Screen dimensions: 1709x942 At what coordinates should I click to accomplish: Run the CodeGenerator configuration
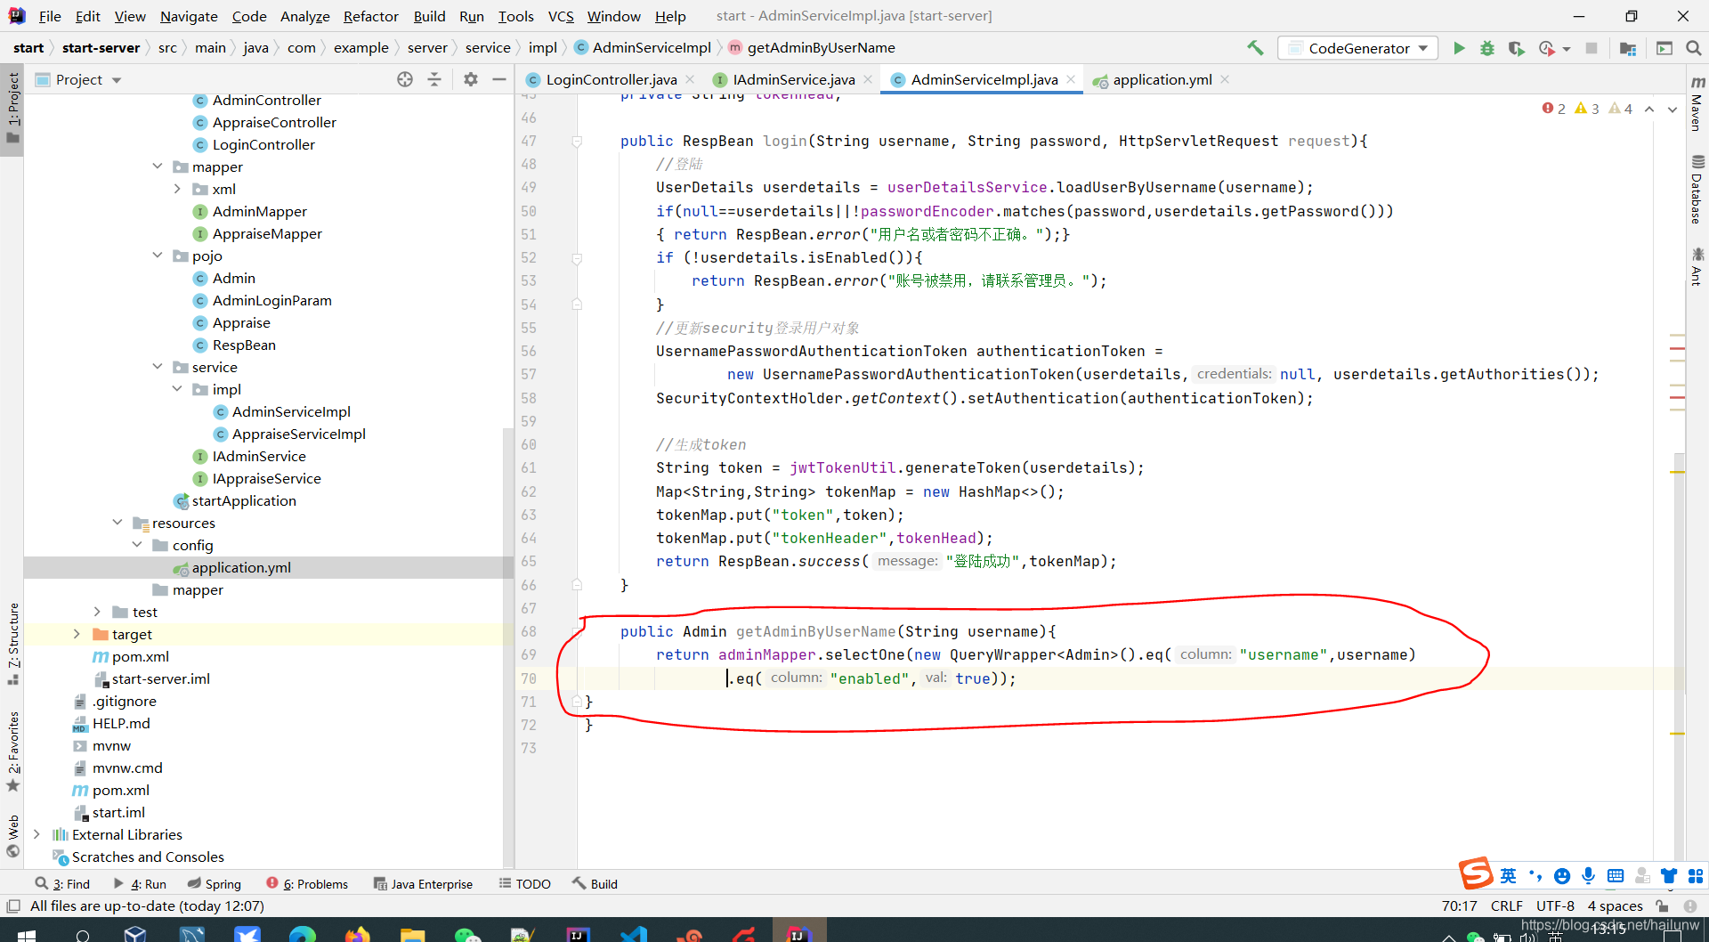click(x=1459, y=48)
